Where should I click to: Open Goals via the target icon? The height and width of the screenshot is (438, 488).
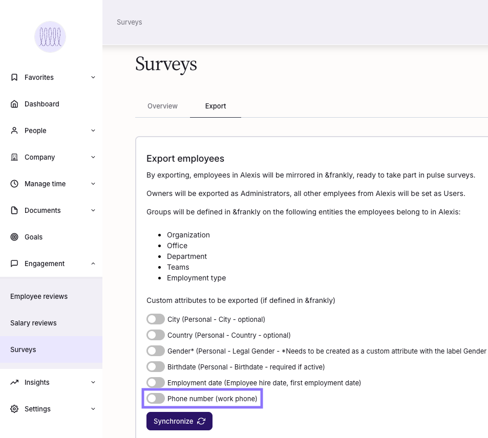point(14,237)
